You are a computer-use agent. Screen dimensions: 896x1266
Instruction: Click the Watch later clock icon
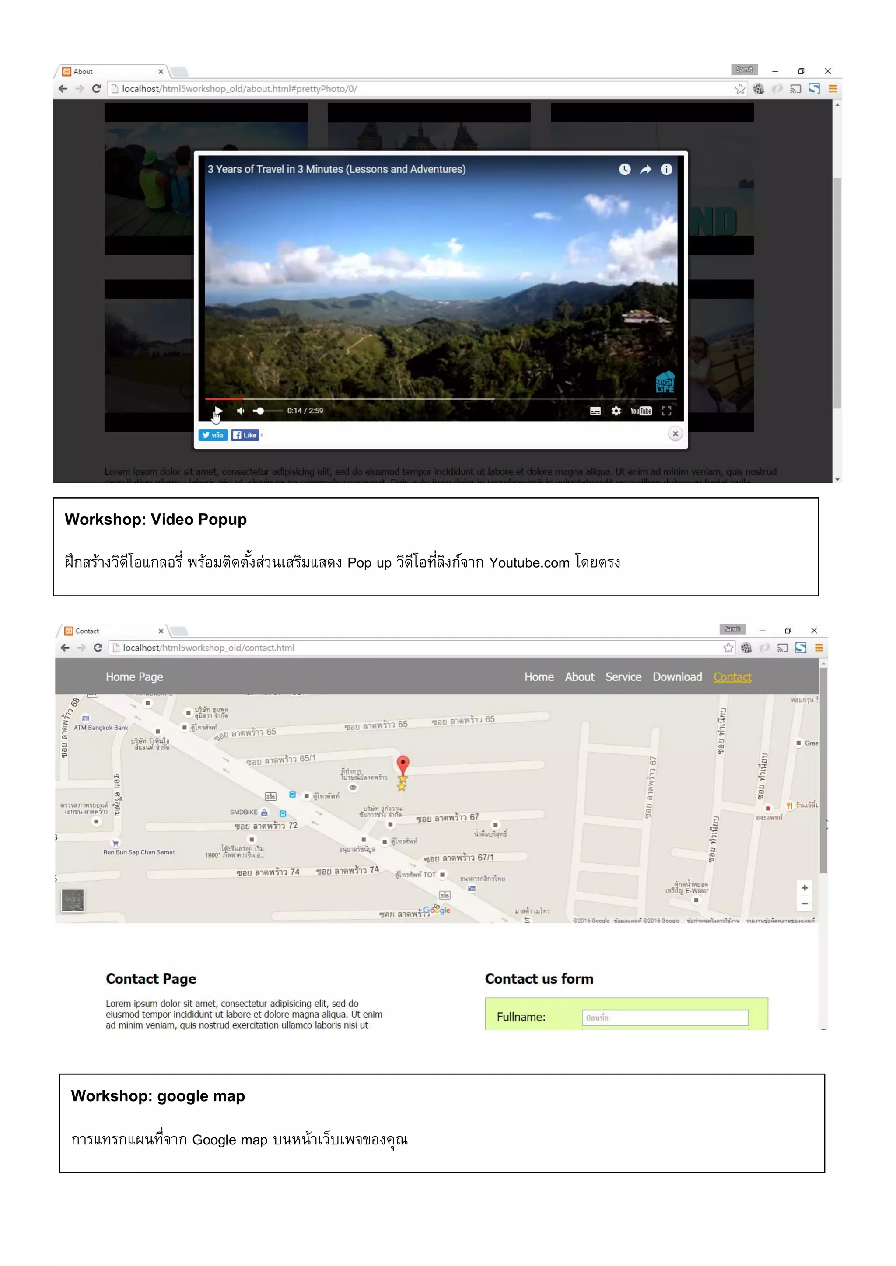point(625,169)
